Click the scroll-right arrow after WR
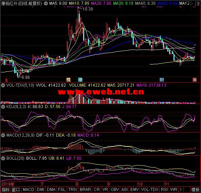The image size is (201, 193). click(181, 190)
